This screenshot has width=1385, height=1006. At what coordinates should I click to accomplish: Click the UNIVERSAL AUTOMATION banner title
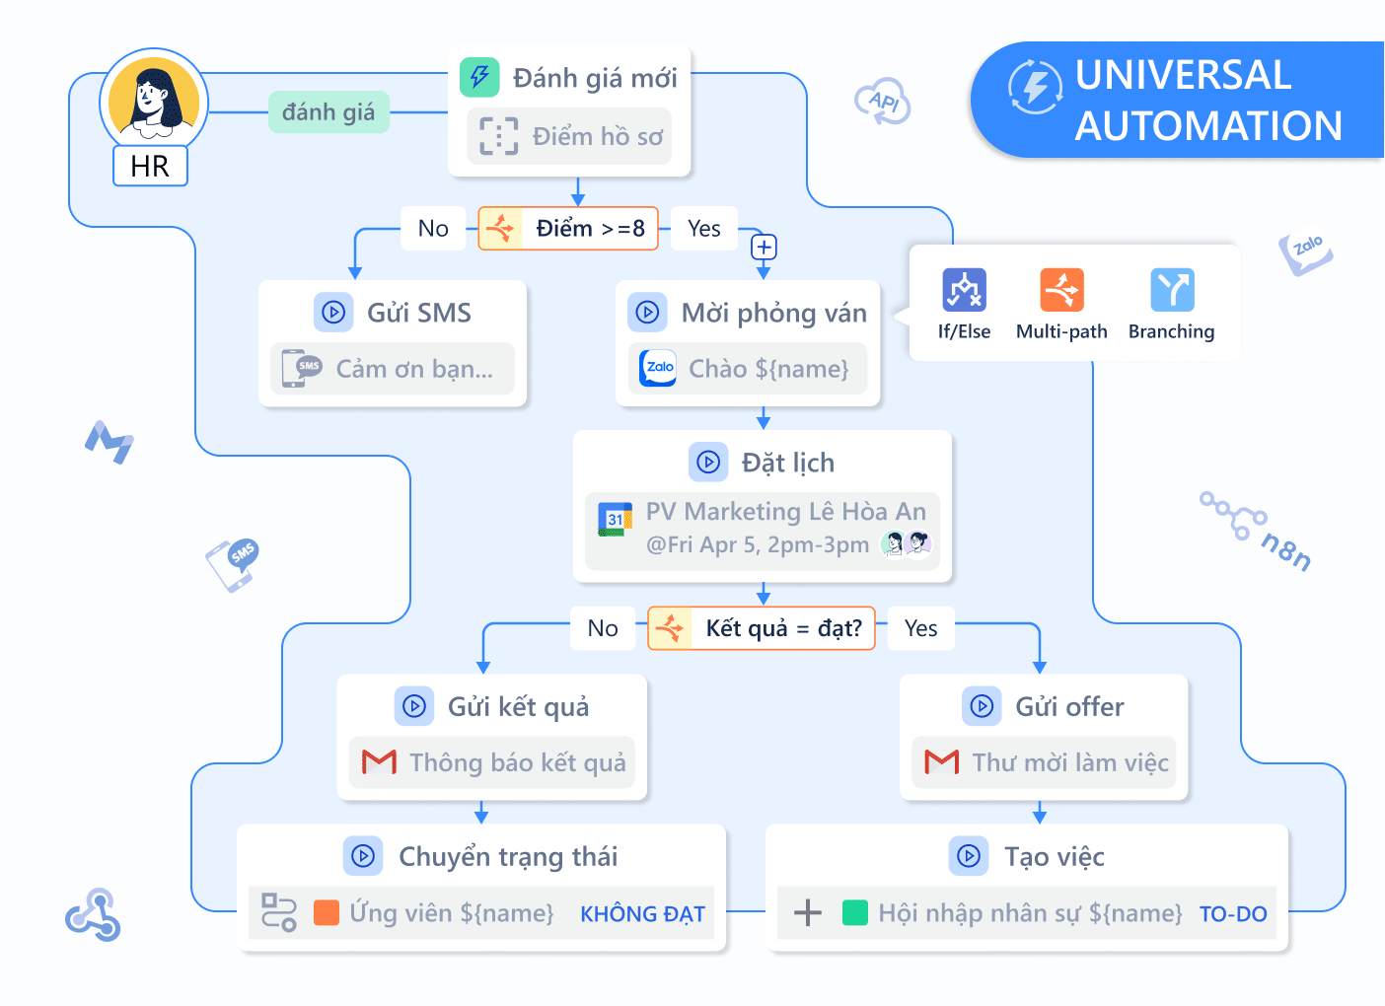point(1208,101)
